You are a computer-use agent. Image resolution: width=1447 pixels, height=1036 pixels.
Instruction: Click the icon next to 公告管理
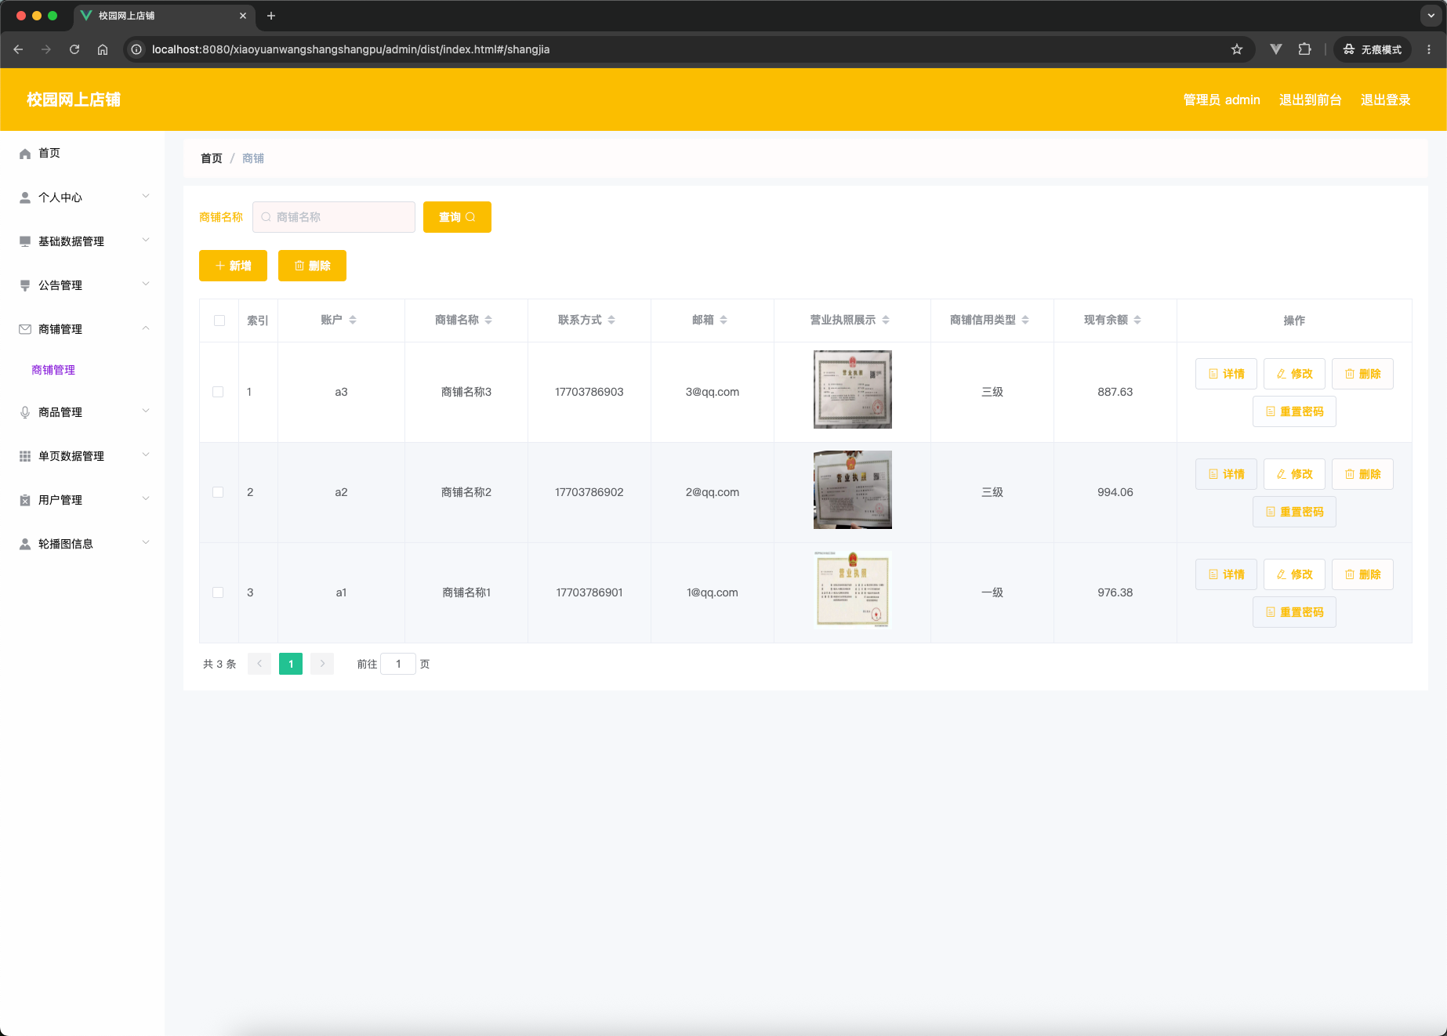click(25, 285)
